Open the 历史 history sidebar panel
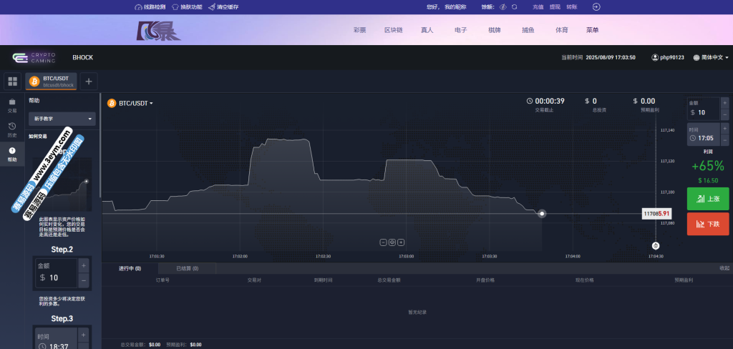Screen dimensions: 733x349 point(12,129)
